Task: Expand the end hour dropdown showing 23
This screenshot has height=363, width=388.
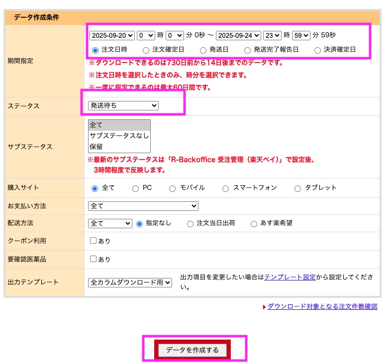Action: pos(272,35)
